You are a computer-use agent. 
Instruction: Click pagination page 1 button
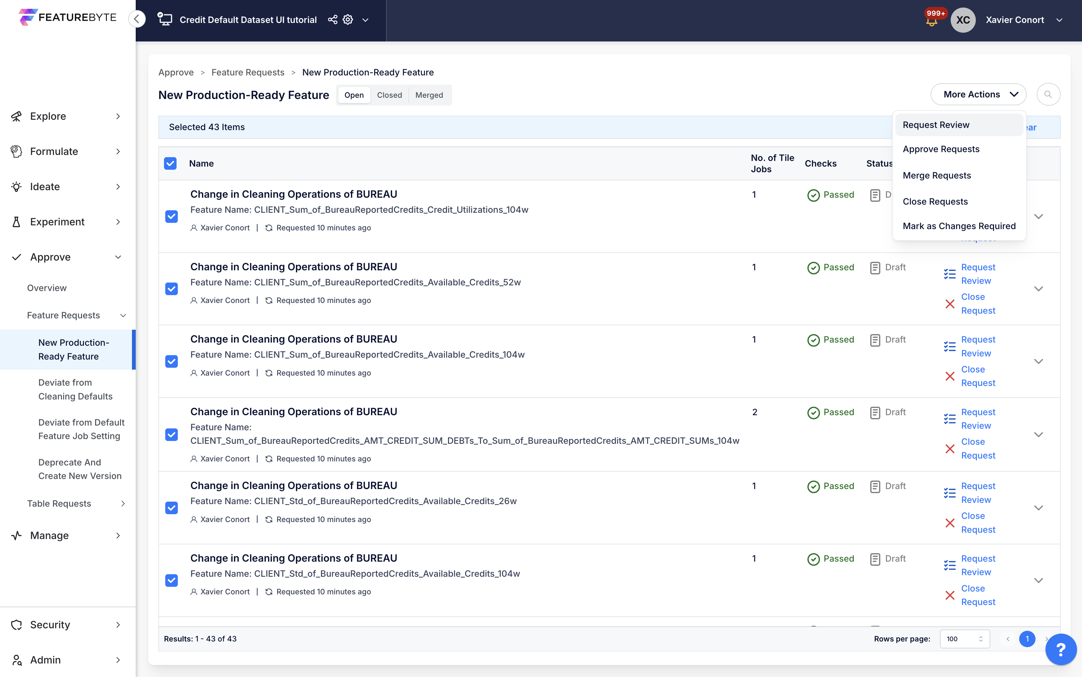(x=1026, y=639)
